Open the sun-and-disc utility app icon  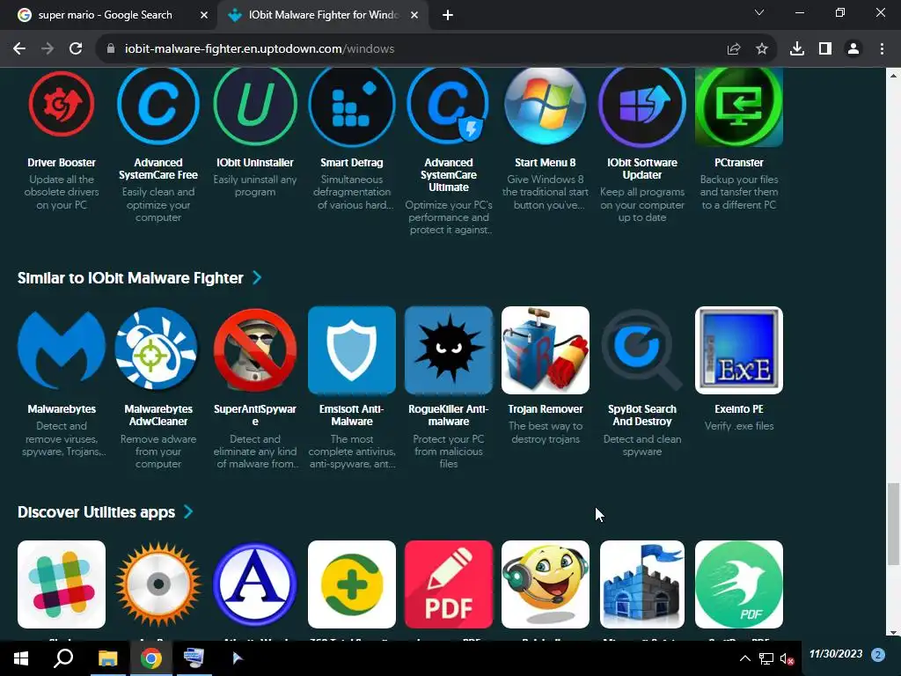click(x=158, y=584)
